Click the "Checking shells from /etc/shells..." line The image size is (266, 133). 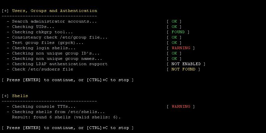[x=59, y=112]
